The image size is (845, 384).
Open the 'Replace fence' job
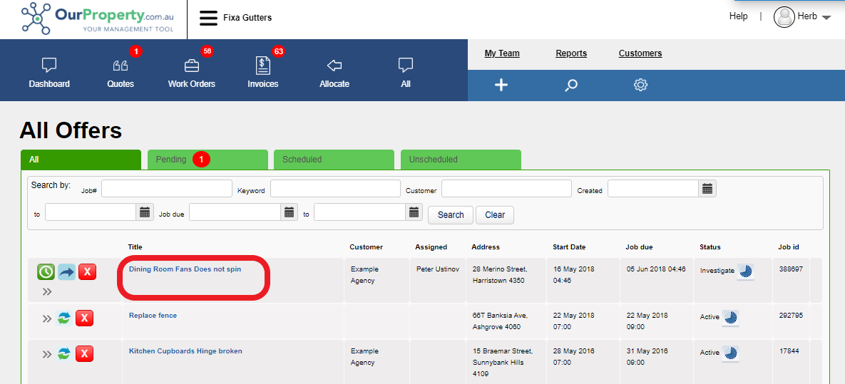[153, 316]
